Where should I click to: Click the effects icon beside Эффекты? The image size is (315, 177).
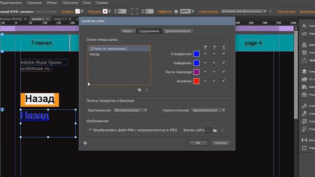(x=176, y=11)
